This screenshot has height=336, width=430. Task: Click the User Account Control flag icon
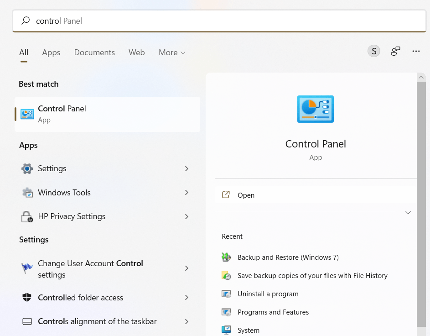coord(27,268)
